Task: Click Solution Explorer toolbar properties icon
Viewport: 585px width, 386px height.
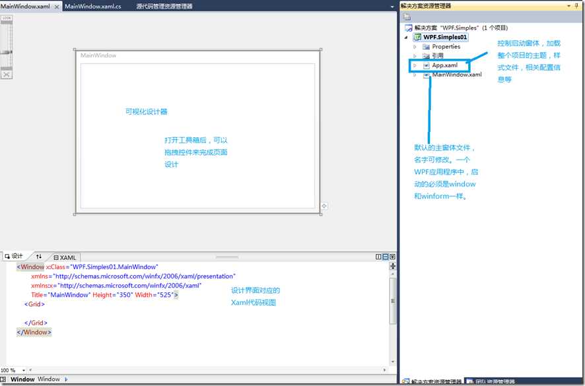Action: pyautogui.click(x=407, y=16)
